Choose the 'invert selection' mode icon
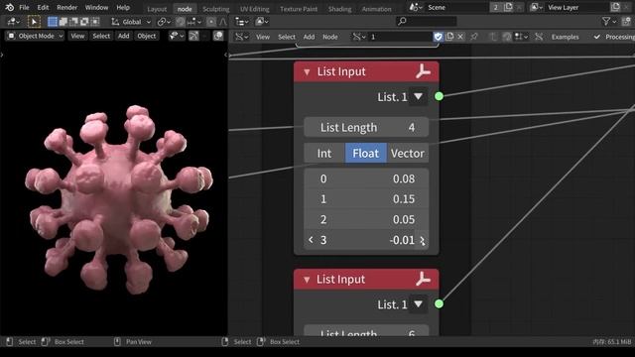Viewport: 635px width, 357px height. point(84,22)
